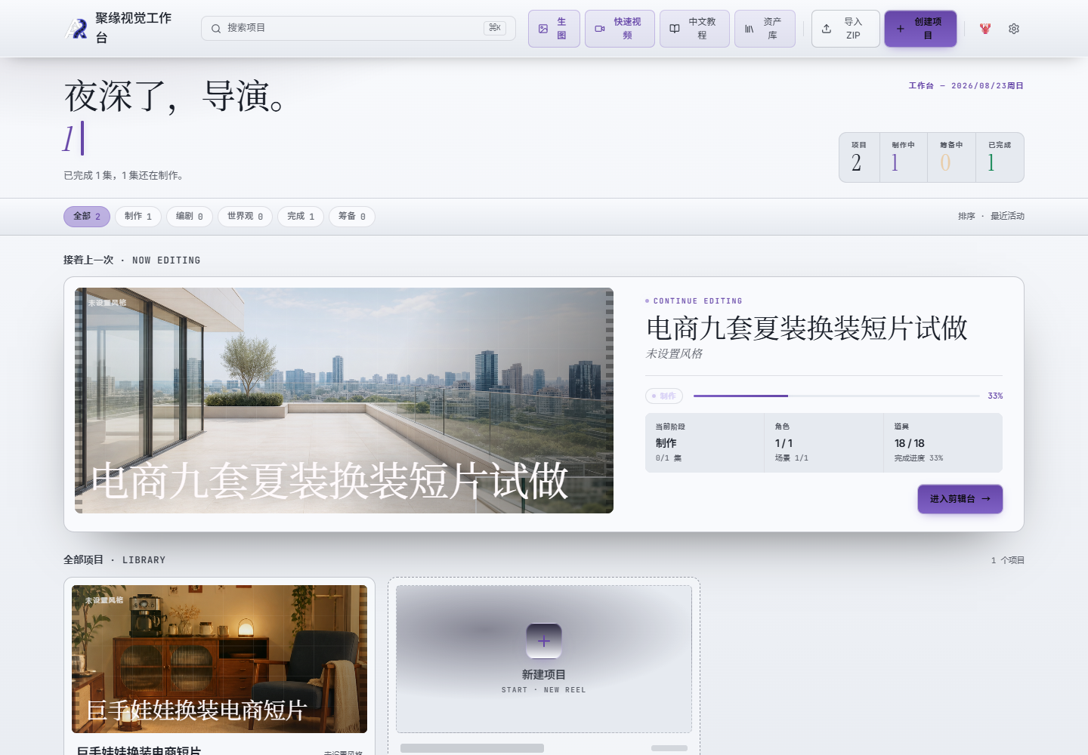
Task: Click the 1 个项目 count label
Action: [1008, 560]
